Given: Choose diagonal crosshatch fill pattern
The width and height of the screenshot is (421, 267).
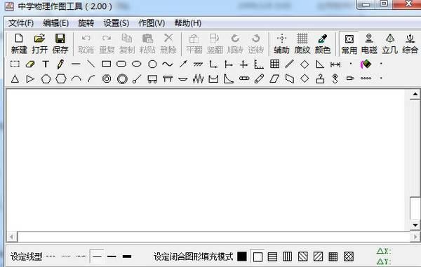Looking at the screenshot, I should pyautogui.click(x=349, y=256).
